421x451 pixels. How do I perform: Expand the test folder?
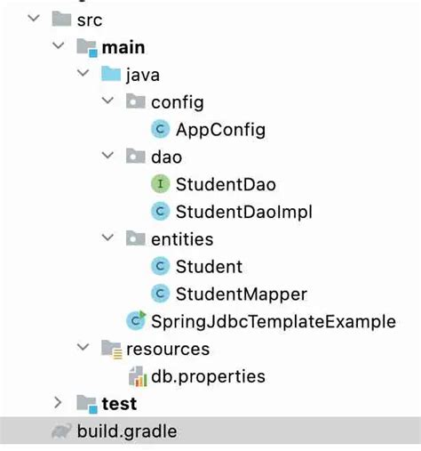(x=58, y=403)
